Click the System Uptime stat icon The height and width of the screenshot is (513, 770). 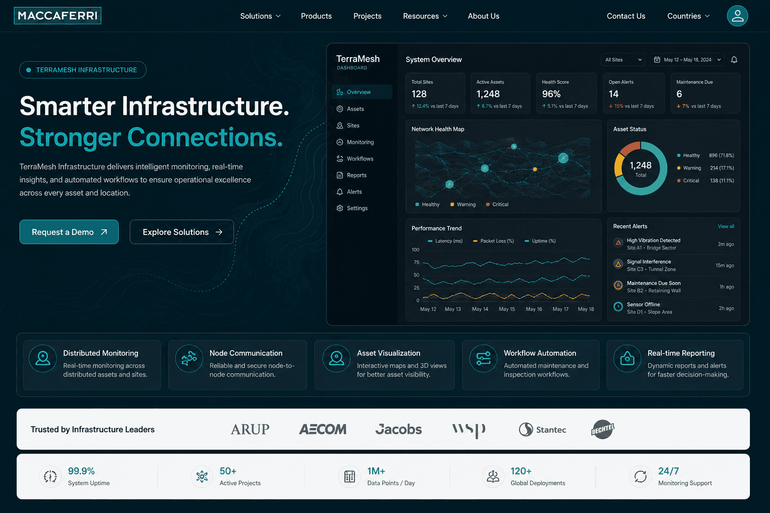[x=50, y=476]
